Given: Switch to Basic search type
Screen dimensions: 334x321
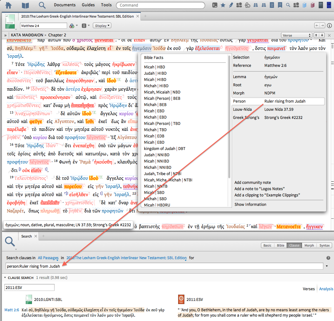Looking at the screenshot, I should pos(267,245).
